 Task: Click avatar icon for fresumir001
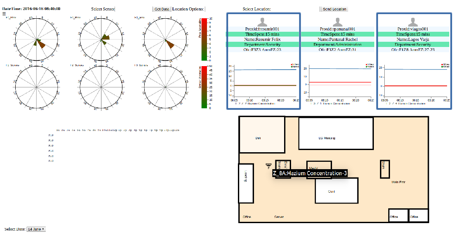[x=263, y=21]
